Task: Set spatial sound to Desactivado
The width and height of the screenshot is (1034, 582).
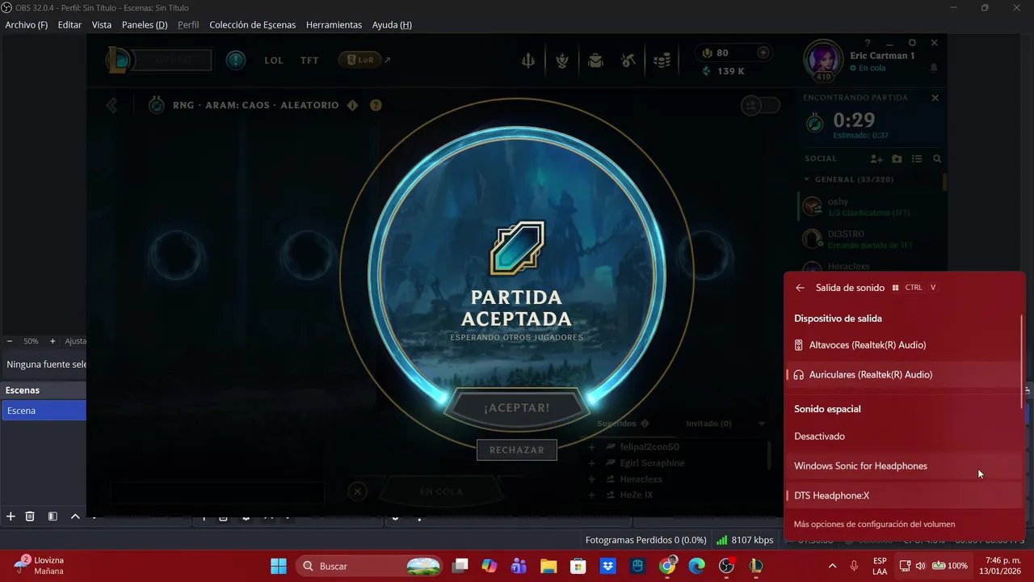Action: 903,436
